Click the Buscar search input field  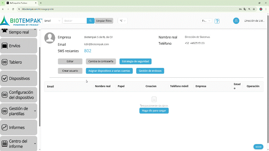(74, 21)
